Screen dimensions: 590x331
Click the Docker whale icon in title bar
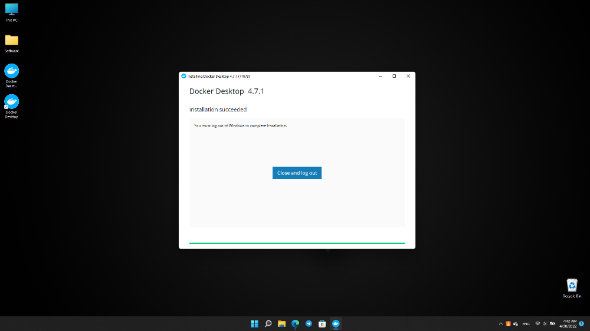point(183,76)
